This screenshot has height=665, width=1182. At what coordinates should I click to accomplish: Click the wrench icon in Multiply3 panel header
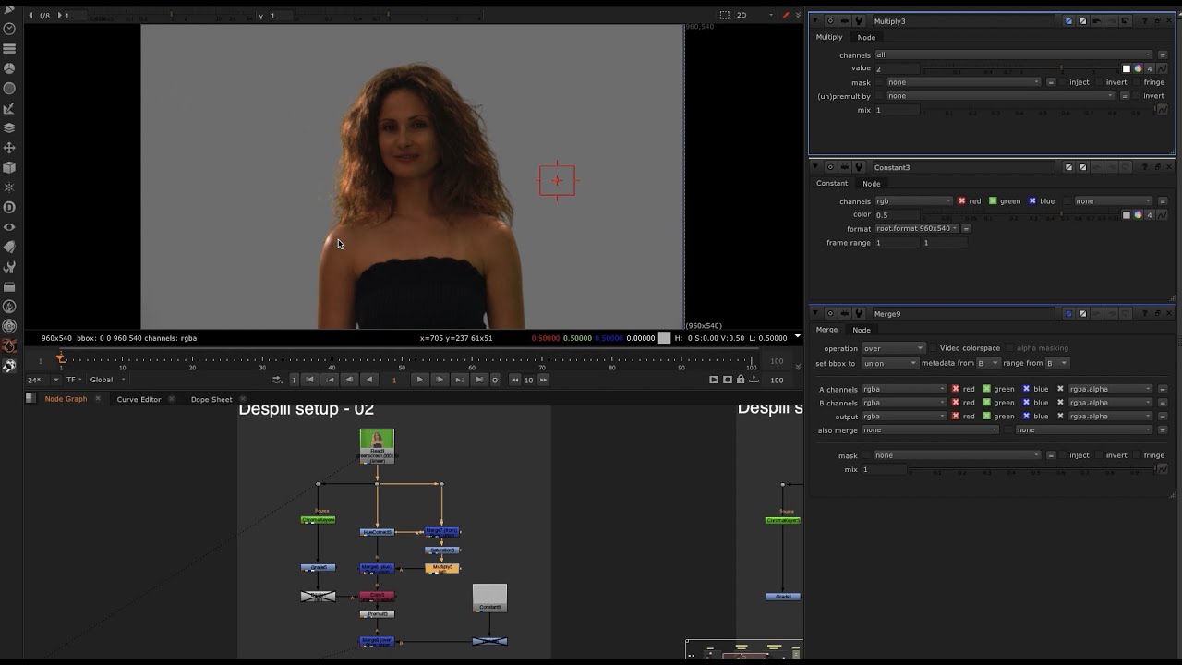coord(859,20)
